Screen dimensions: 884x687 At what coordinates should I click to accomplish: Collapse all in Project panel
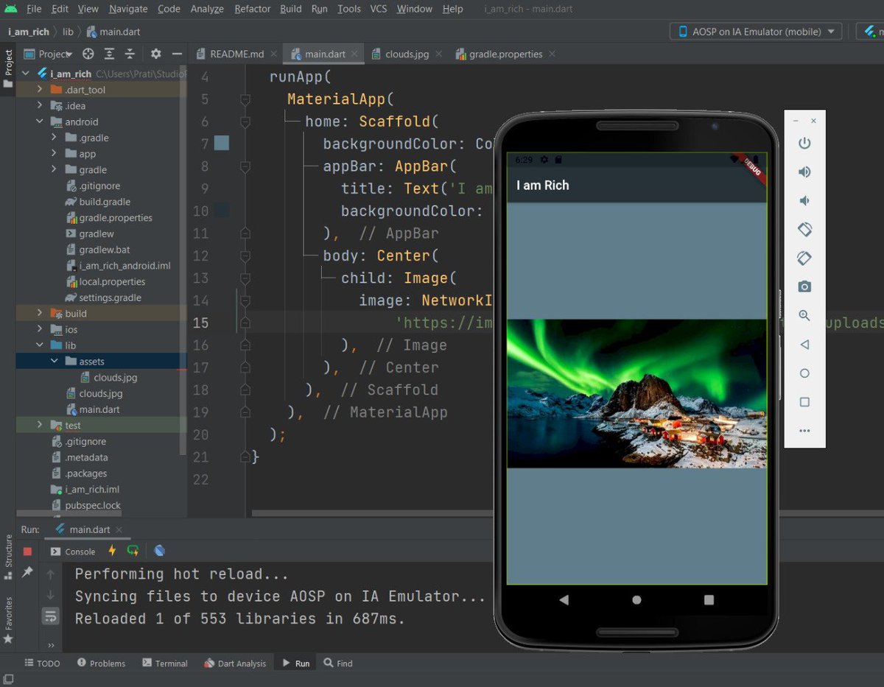[130, 54]
